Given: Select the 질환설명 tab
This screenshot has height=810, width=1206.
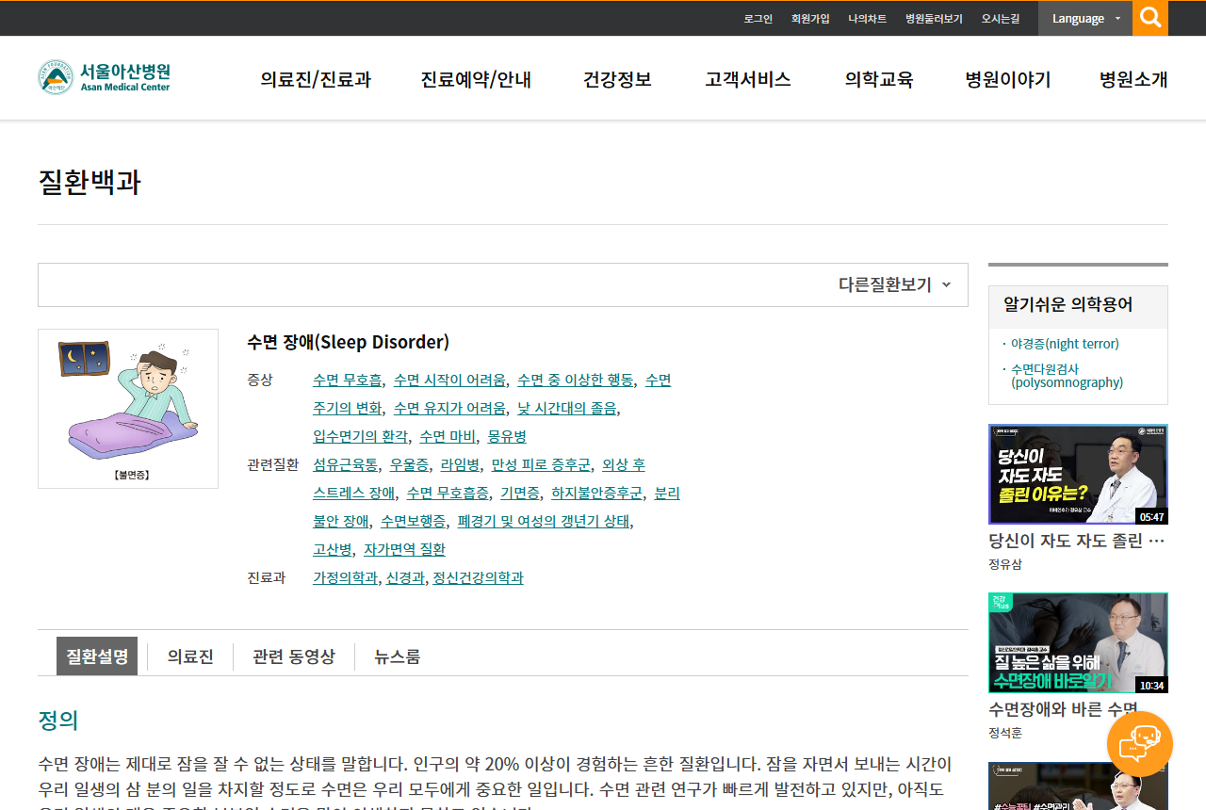Looking at the screenshot, I should 97,656.
